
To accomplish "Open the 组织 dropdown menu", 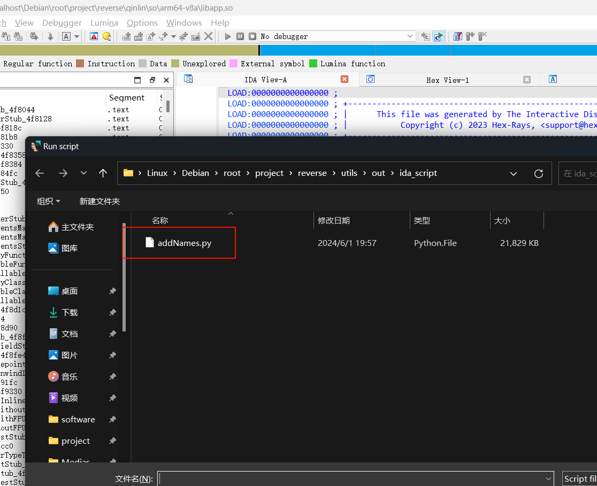I will coord(48,201).
